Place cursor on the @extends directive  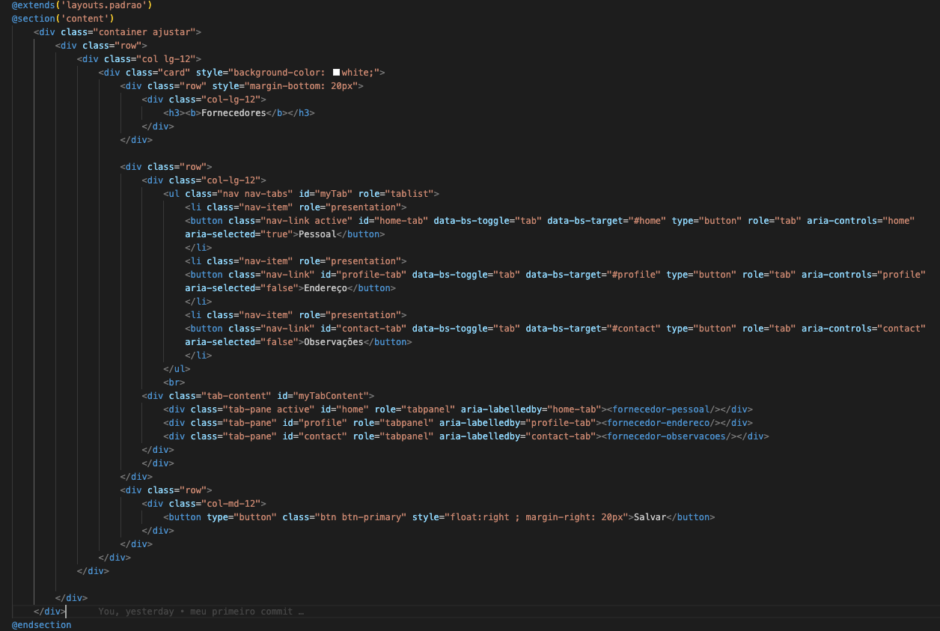33,5
